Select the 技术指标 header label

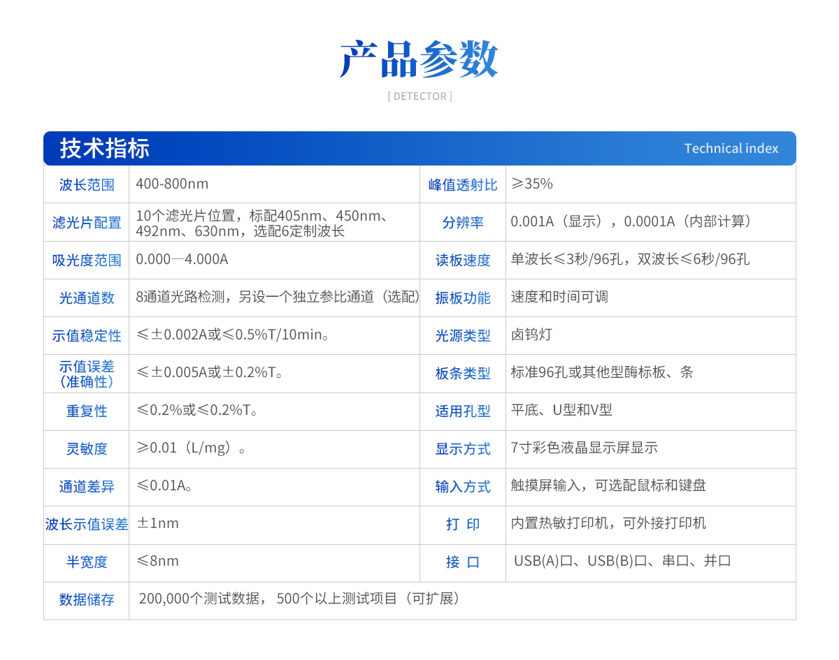coord(105,149)
